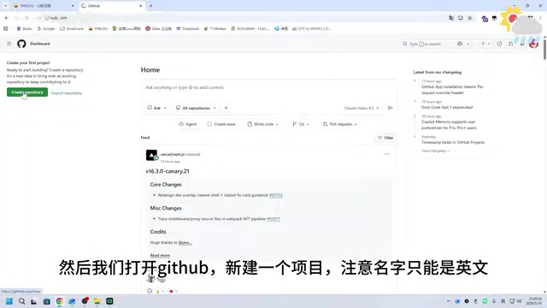
Task: Open the bookmarks bar apps grid icon
Action: [x=6, y=28]
